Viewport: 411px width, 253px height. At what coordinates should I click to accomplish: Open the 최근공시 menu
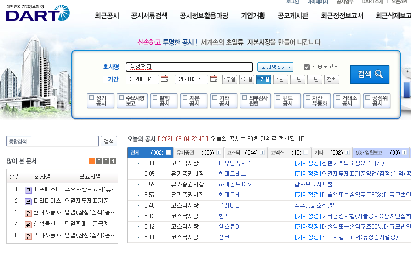click(x=107, y=16)
